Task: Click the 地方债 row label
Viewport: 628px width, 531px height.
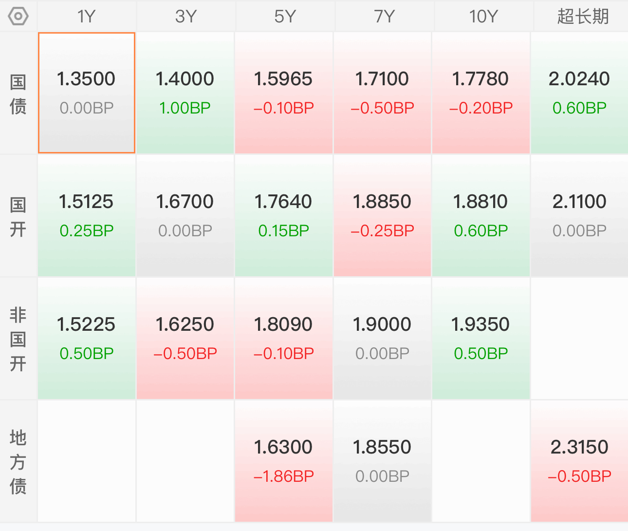Action: [x=18, y=462]
